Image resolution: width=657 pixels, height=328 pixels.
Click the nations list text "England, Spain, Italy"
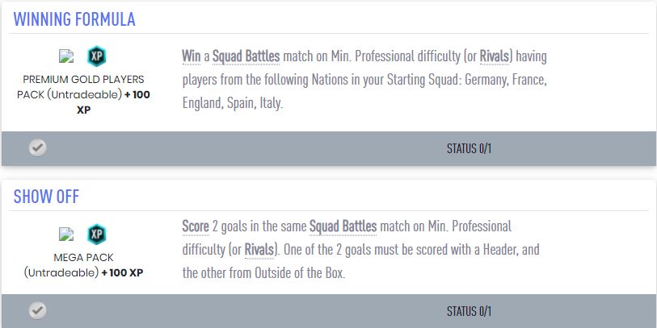pyautogui.click(x=233, y=103)
